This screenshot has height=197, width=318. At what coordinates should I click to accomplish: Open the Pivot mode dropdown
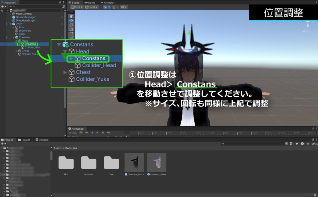pos(77,7)
